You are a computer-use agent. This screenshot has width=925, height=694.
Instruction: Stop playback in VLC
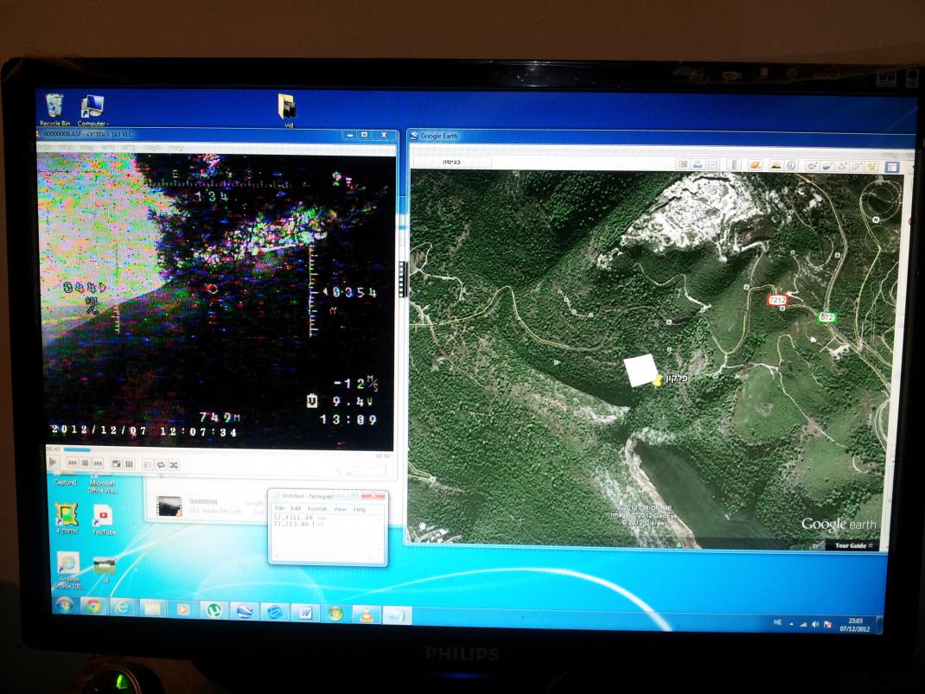(x=86, y=464)
